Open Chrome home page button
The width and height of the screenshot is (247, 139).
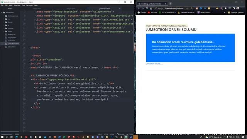click(x=151, y=8)
